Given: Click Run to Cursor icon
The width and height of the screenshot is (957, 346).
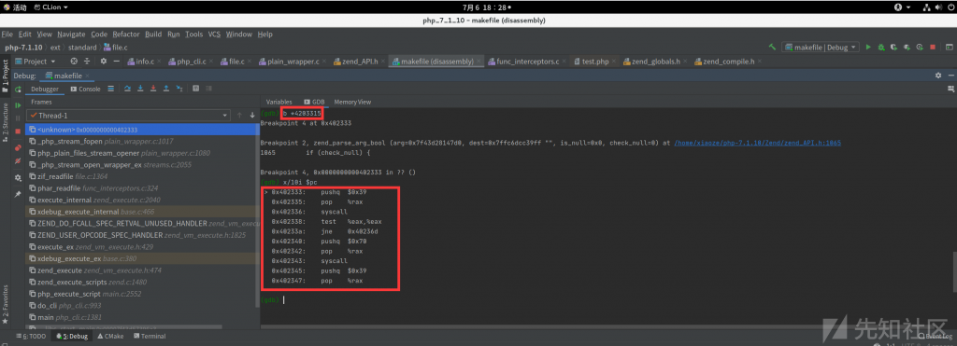Looking at the screenshot, I should click(179, 89).
